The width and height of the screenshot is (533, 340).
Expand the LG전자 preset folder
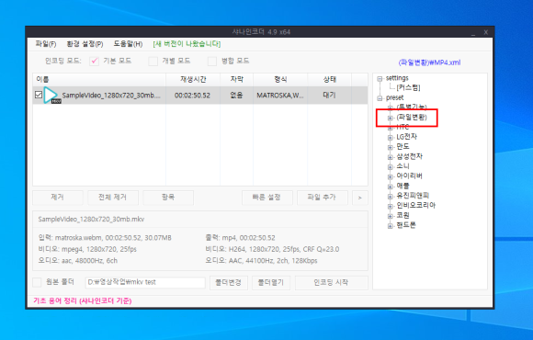391,138
